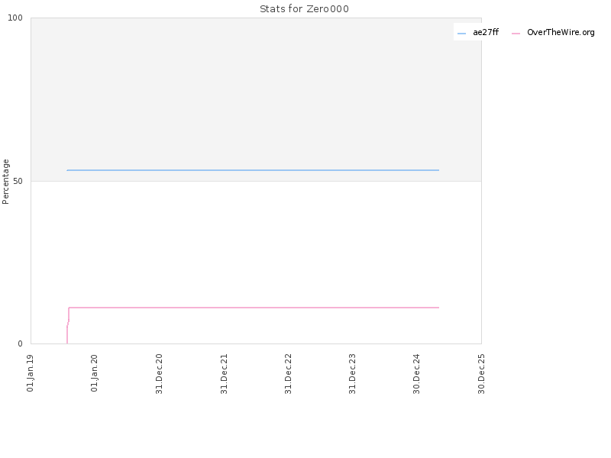The width and height of the screenshot is (611, 458).
Task: Click the 01.Jan.19 x-axis date label
Action: [30, 373]
